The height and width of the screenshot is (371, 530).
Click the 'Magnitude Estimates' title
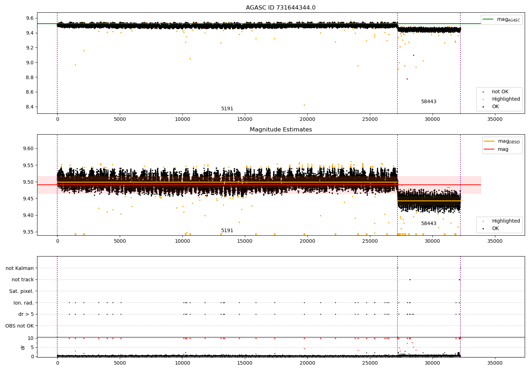281,130
